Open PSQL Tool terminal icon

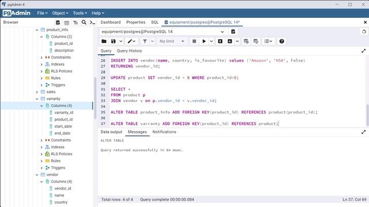click(92, 22)
